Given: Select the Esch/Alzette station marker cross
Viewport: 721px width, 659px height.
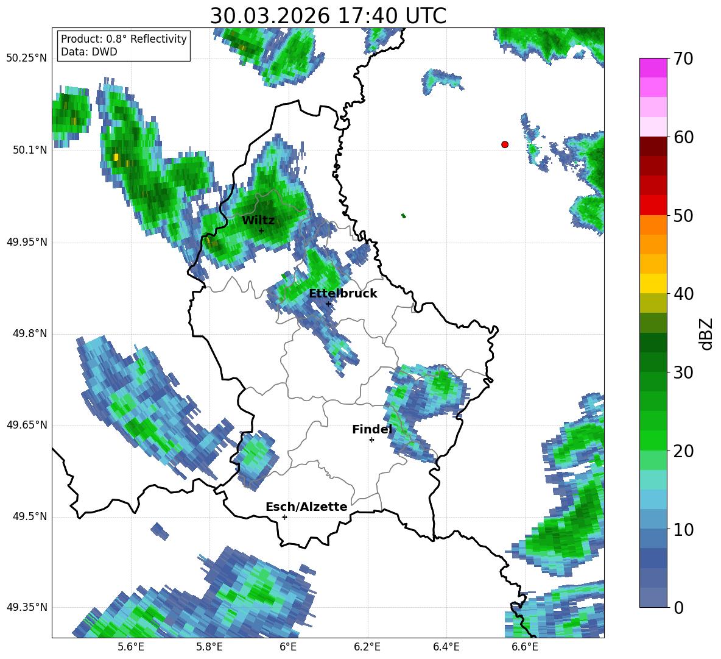Looking at the screenshot, I should pyautogui.click(x=284, y=517).
